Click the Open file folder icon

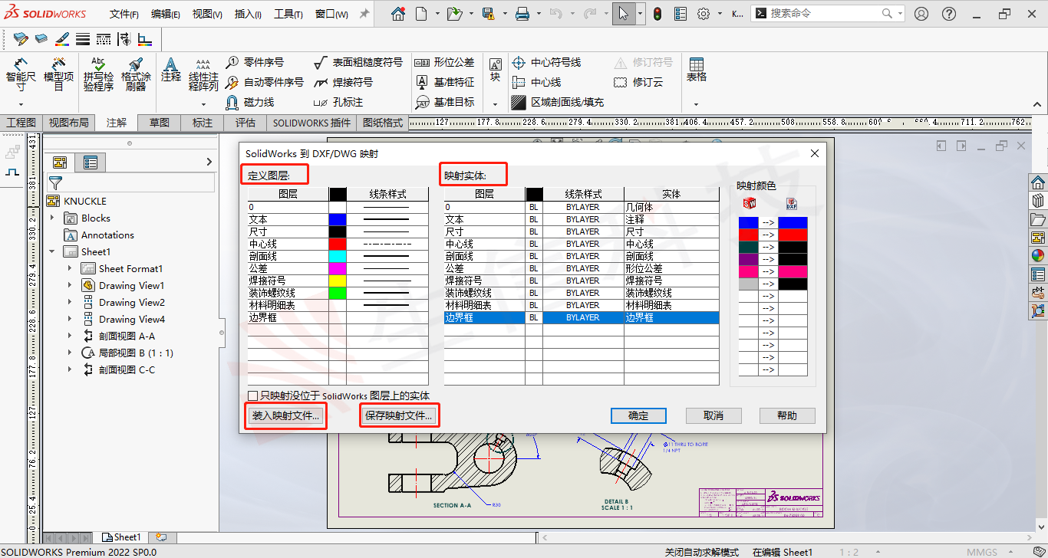coord(455,14)
